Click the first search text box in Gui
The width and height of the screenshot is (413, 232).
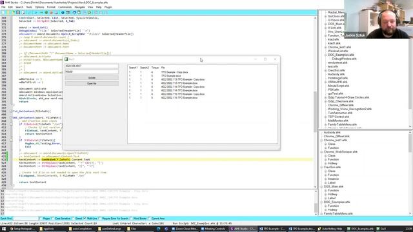click(92, 66)
